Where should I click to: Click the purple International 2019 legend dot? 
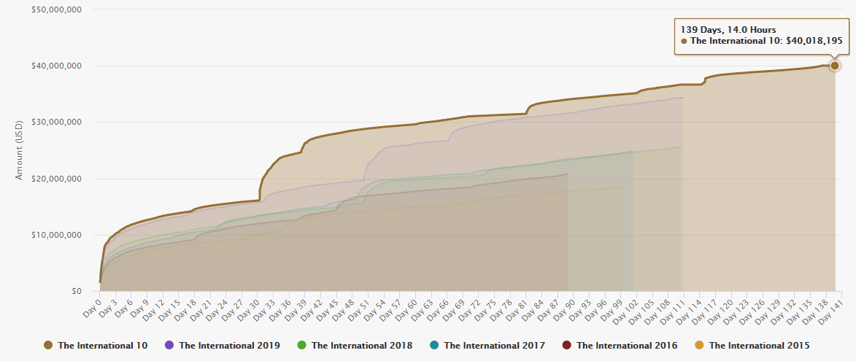169,345
